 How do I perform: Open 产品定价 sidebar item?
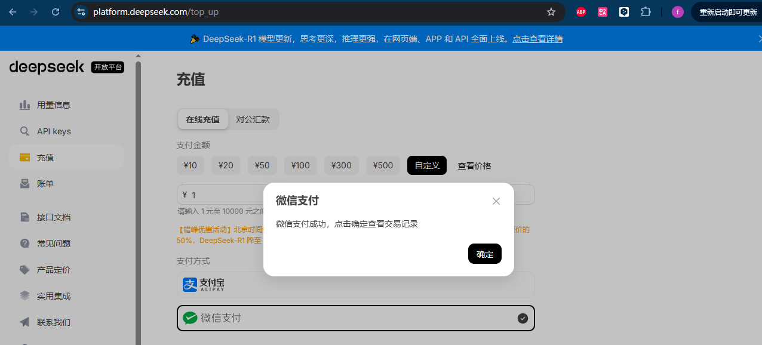point(66,270)
